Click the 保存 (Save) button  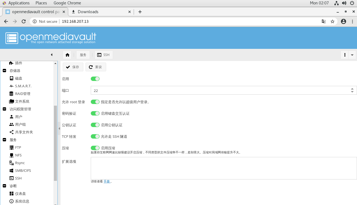[73, 67]
